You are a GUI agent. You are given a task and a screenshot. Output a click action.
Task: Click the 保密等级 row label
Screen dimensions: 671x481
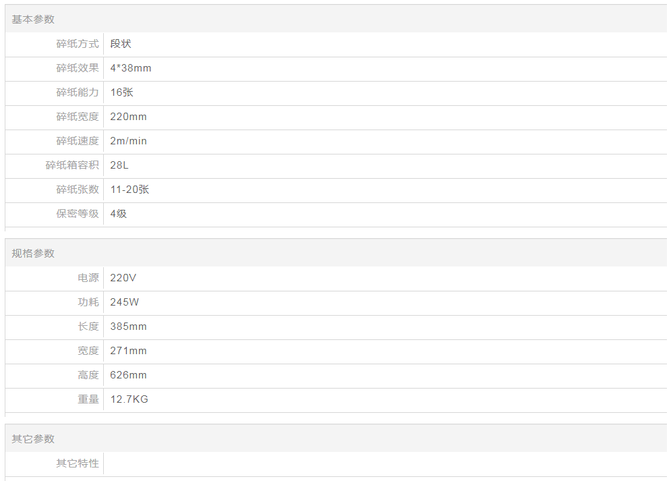tap(78, 214)
